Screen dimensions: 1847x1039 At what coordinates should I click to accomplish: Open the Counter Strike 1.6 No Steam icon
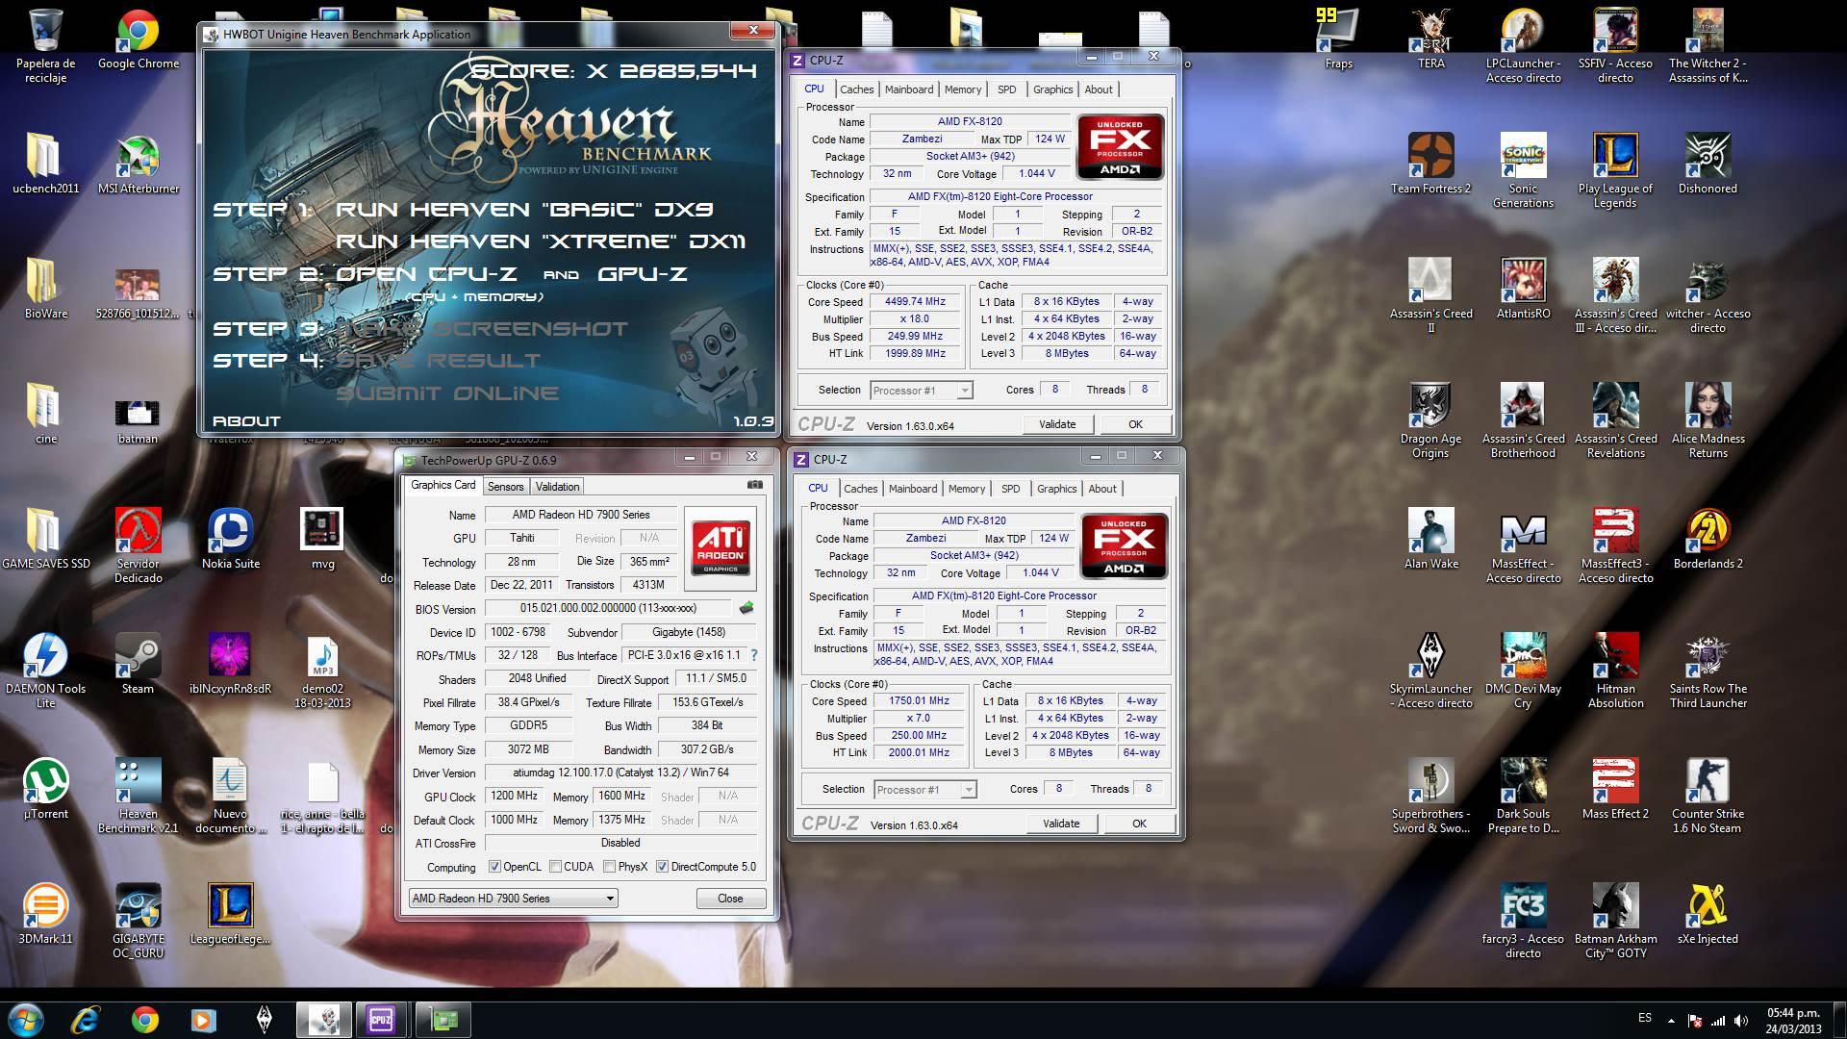tap(1708, 796)
